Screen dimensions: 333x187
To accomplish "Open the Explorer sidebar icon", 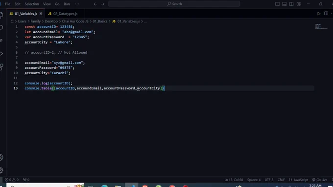I will 1,15.
